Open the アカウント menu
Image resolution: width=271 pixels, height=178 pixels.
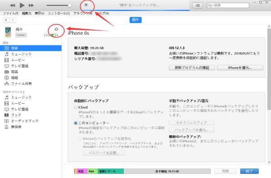point(83,13)
